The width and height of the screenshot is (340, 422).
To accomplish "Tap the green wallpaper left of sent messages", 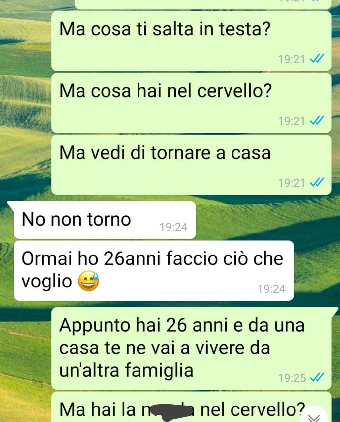I will click(25, 99).
